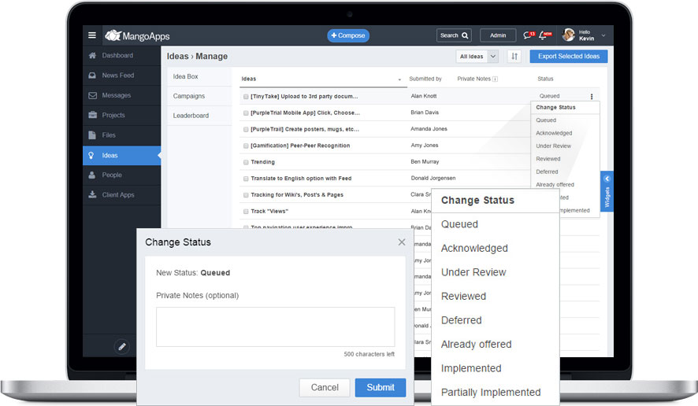Click the Status column header
The image size is (698, 406).
point(545,79)
